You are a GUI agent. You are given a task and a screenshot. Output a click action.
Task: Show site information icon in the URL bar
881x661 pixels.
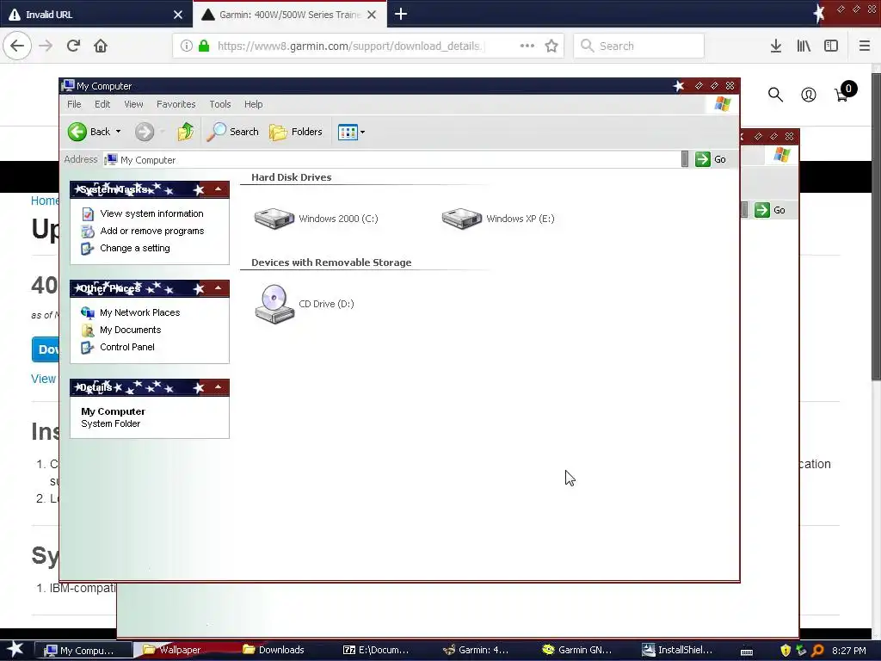187,46
